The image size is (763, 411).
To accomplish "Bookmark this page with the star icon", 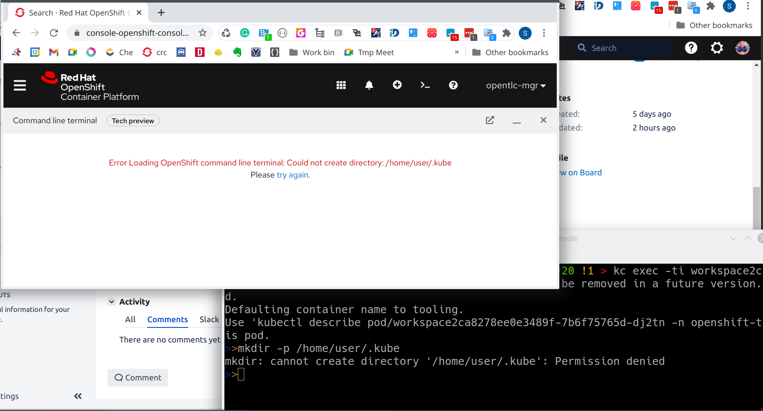I will [x=202, y=33].
